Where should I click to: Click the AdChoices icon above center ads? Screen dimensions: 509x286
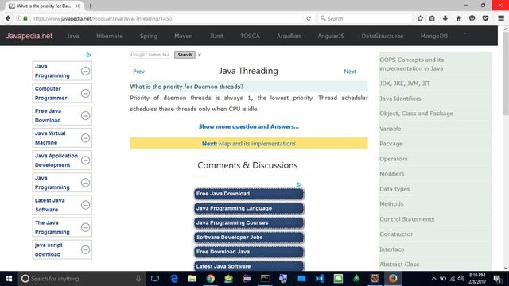click(x=299, y=184)
